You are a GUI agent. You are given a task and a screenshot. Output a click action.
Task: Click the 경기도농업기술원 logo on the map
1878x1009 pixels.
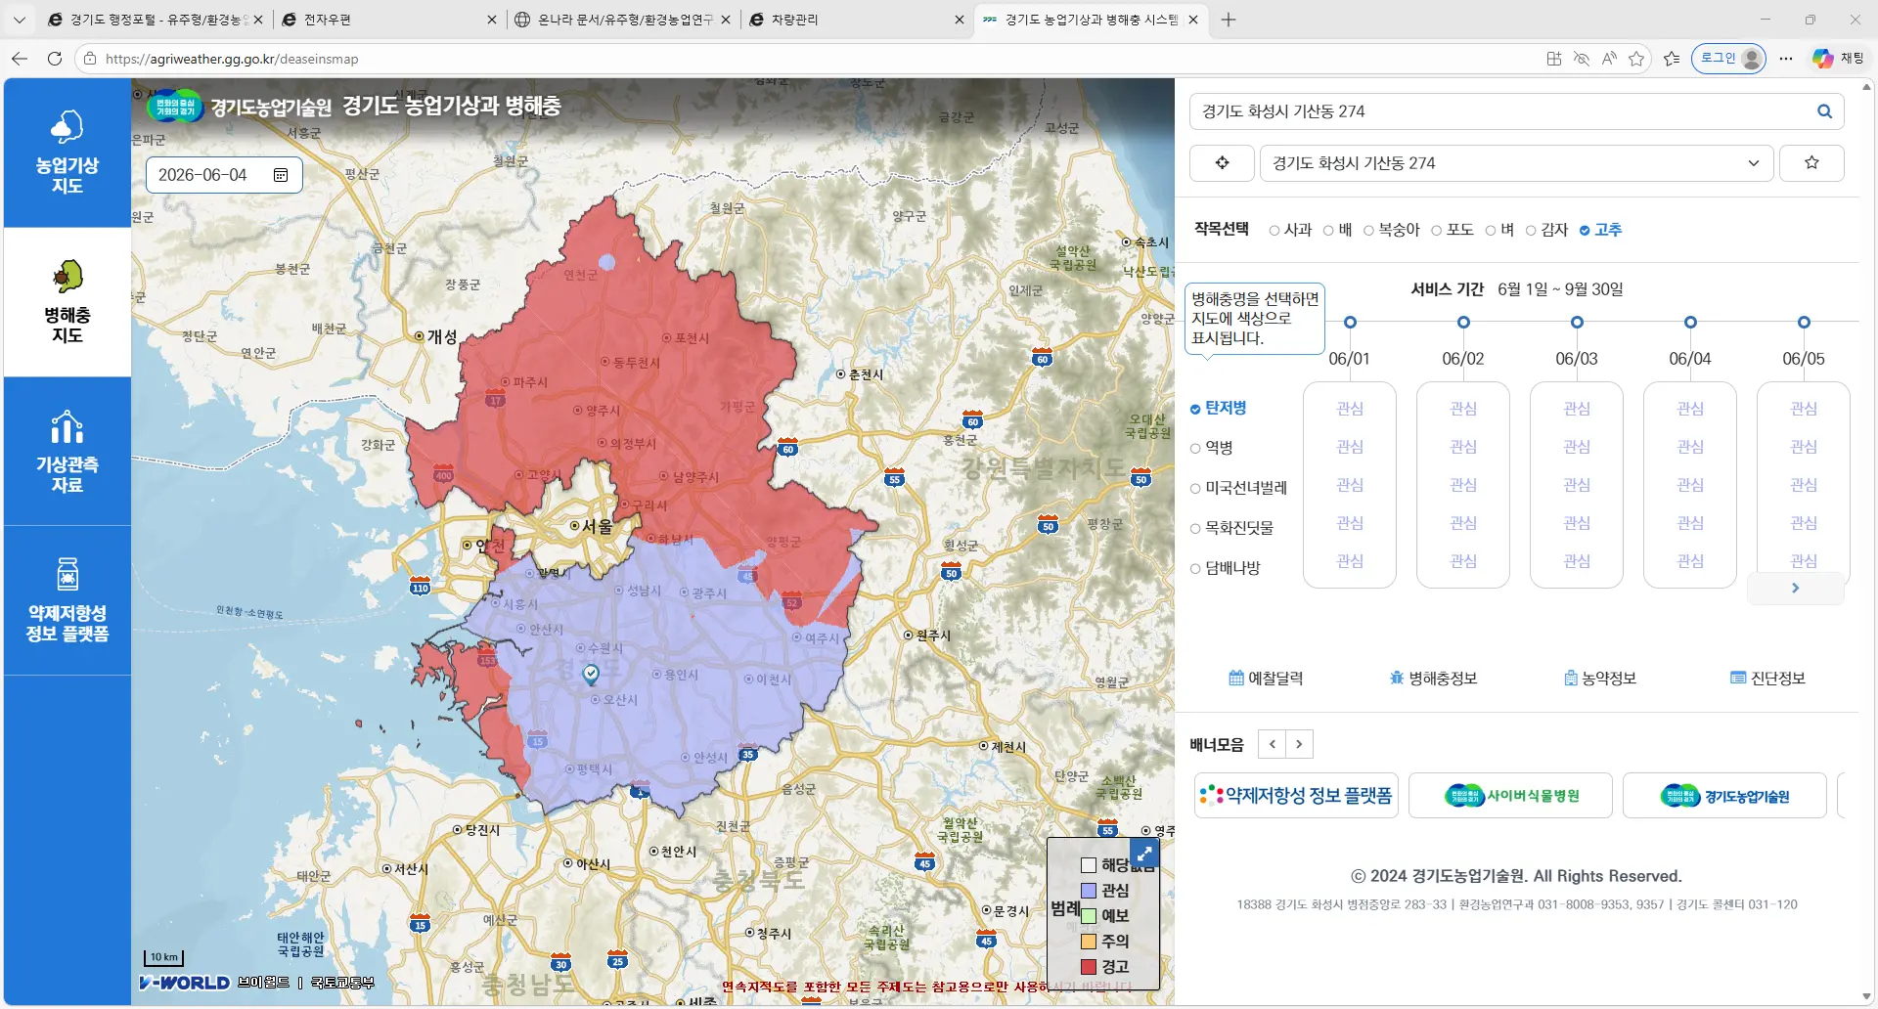[x=240, y=107]
